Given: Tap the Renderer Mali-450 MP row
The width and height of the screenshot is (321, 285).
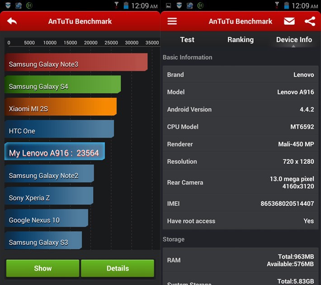Looking at the screenshot, I should [x=241, y=144].
